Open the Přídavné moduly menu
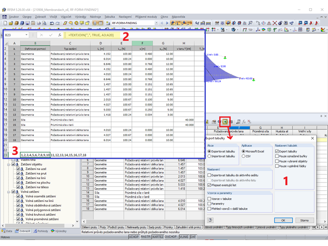This screenshot has width=328, height=246. 146,17
